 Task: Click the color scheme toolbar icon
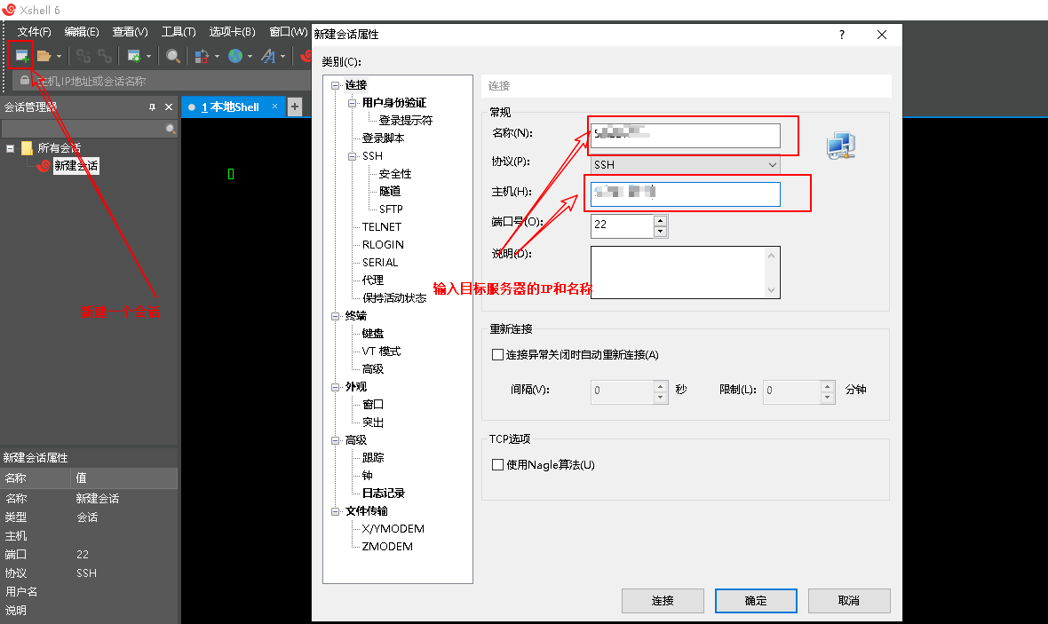(202, 56)
